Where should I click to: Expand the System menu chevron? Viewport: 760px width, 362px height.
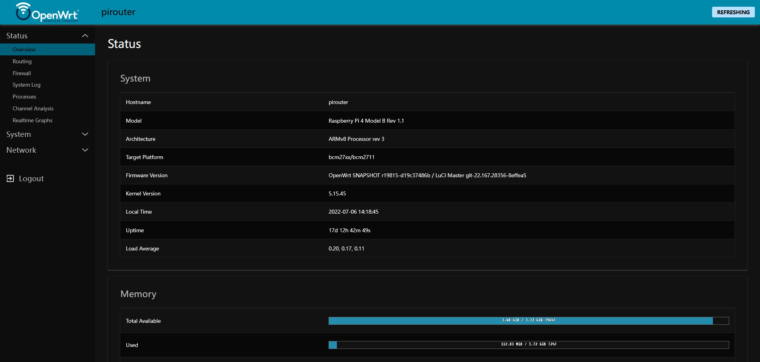tap(85, 134)
